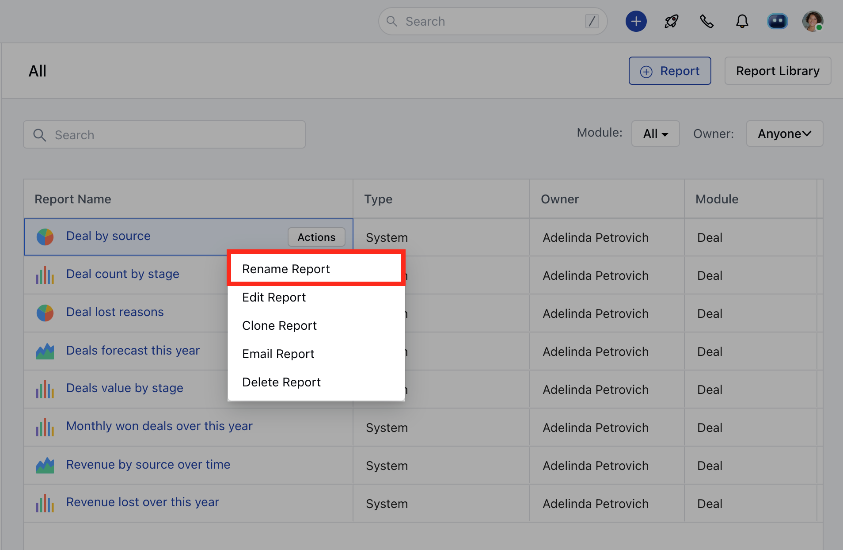
Task: Focus the reports list Search field
Action: pos(164,134)
